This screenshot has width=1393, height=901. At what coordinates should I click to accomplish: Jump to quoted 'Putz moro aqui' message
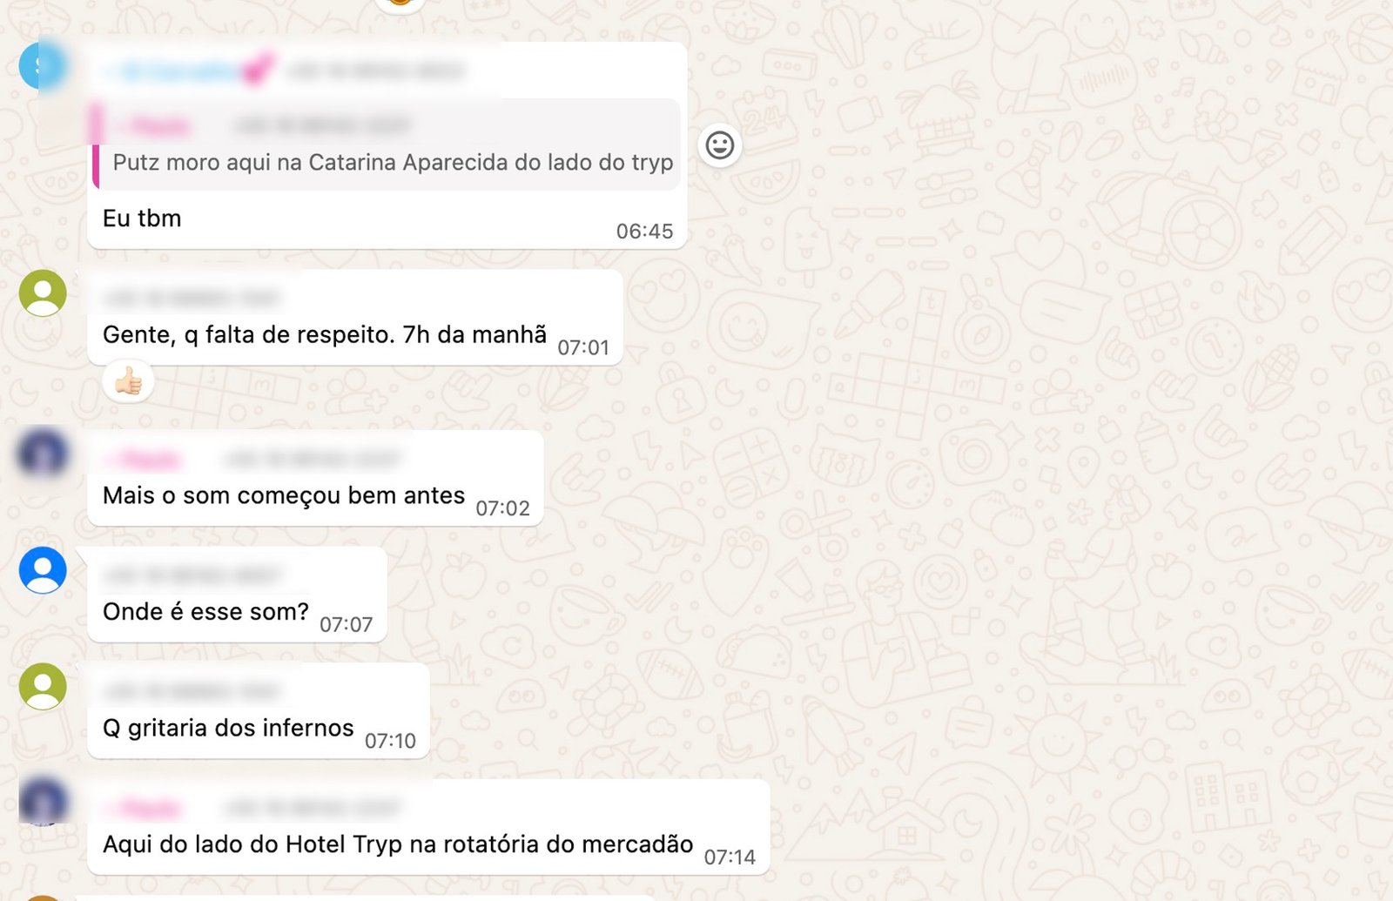[x=387, y=145]
